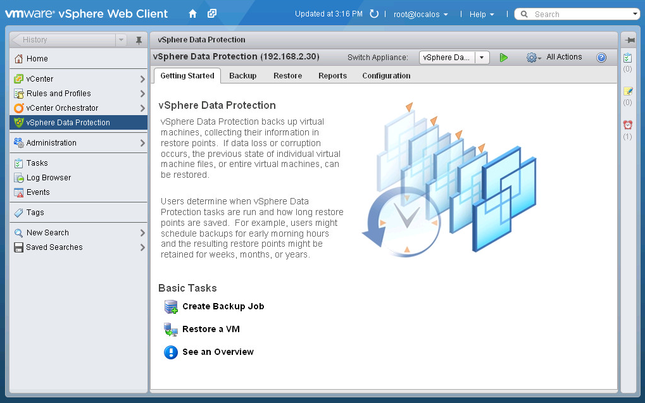Select Events in the navigator
The width and height of the screenshot is (645, 403).
point(78,192)
